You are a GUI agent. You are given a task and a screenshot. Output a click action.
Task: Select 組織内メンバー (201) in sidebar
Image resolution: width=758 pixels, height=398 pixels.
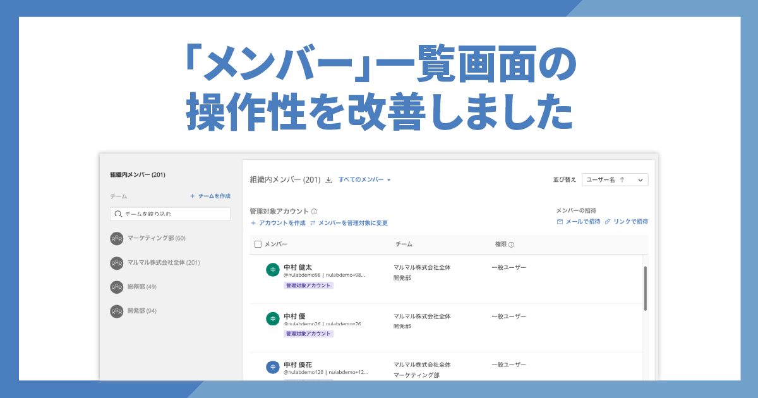tap(138, 175)
